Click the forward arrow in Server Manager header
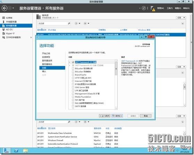This screenshot has width=194, height=155. pos(9,8)
